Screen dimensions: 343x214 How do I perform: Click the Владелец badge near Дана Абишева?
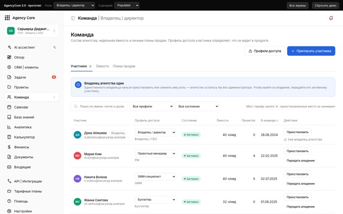pyautogui.click(x=118, y=133)
